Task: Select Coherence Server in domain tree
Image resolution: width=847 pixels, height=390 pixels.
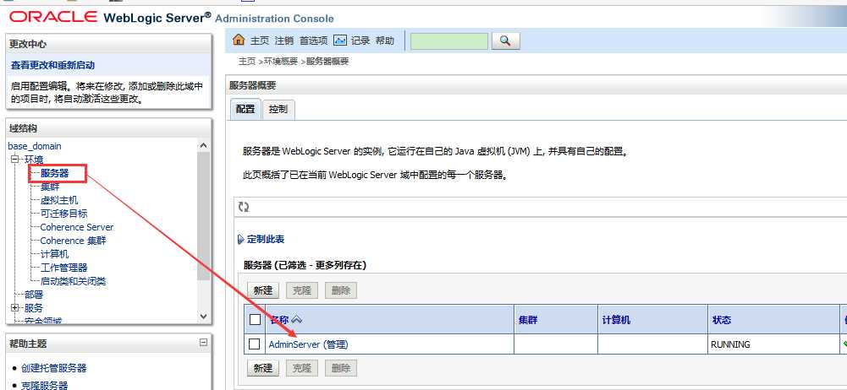Action: [x=77, y=227]
